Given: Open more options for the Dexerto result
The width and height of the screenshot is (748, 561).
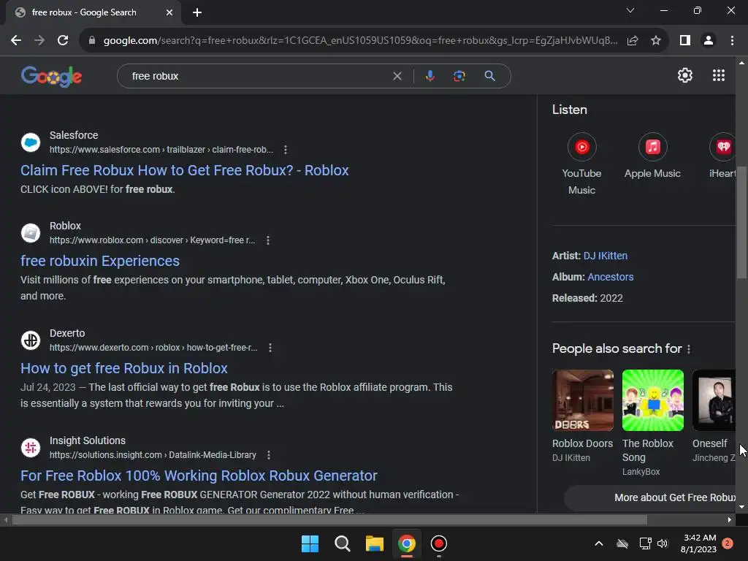Looking at the screenshot, I should pos(270,348).
